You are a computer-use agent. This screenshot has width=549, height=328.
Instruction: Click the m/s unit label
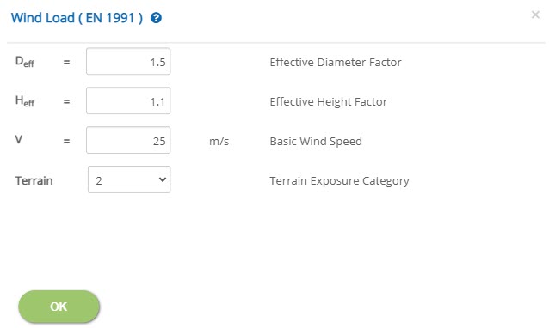click(219, 142)
